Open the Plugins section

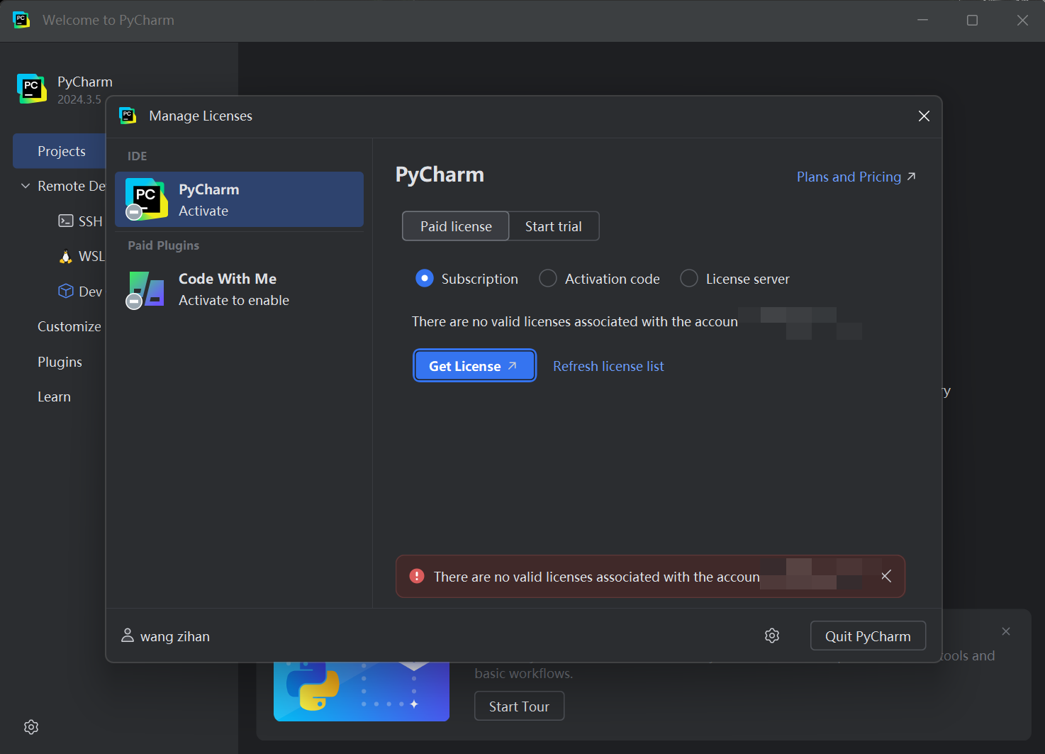[60, 362]
